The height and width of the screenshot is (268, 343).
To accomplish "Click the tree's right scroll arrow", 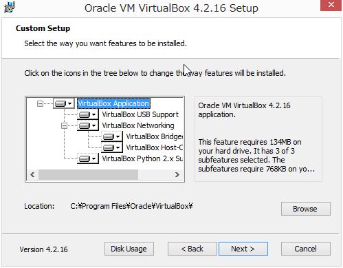I will (x=177, y=175).
